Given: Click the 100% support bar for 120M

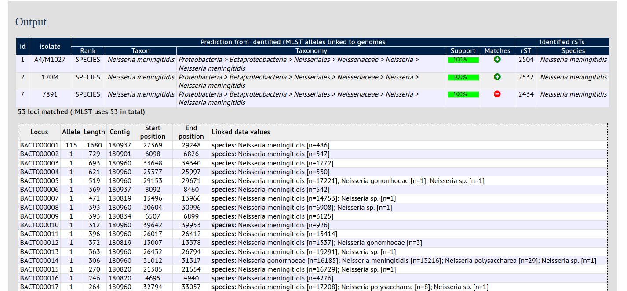Looking at the screenshot, I should click(x=463, y=77).
